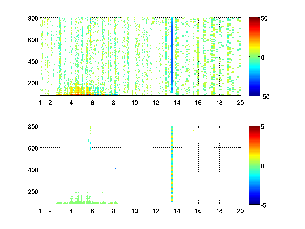
Task: Click the vertical stripe near 13.5 in the bottom plot
Action: click(x=172, y=164)
